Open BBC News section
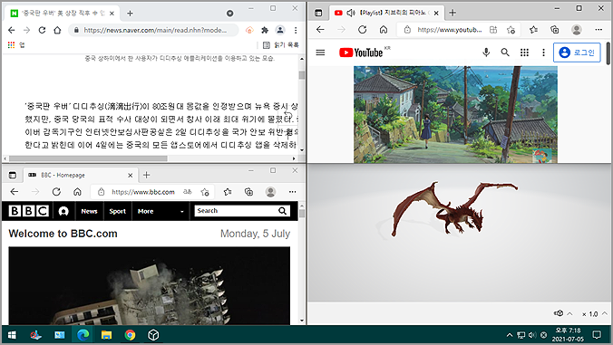The height and width of the screenshot is (345, 613). coord(89,211)
